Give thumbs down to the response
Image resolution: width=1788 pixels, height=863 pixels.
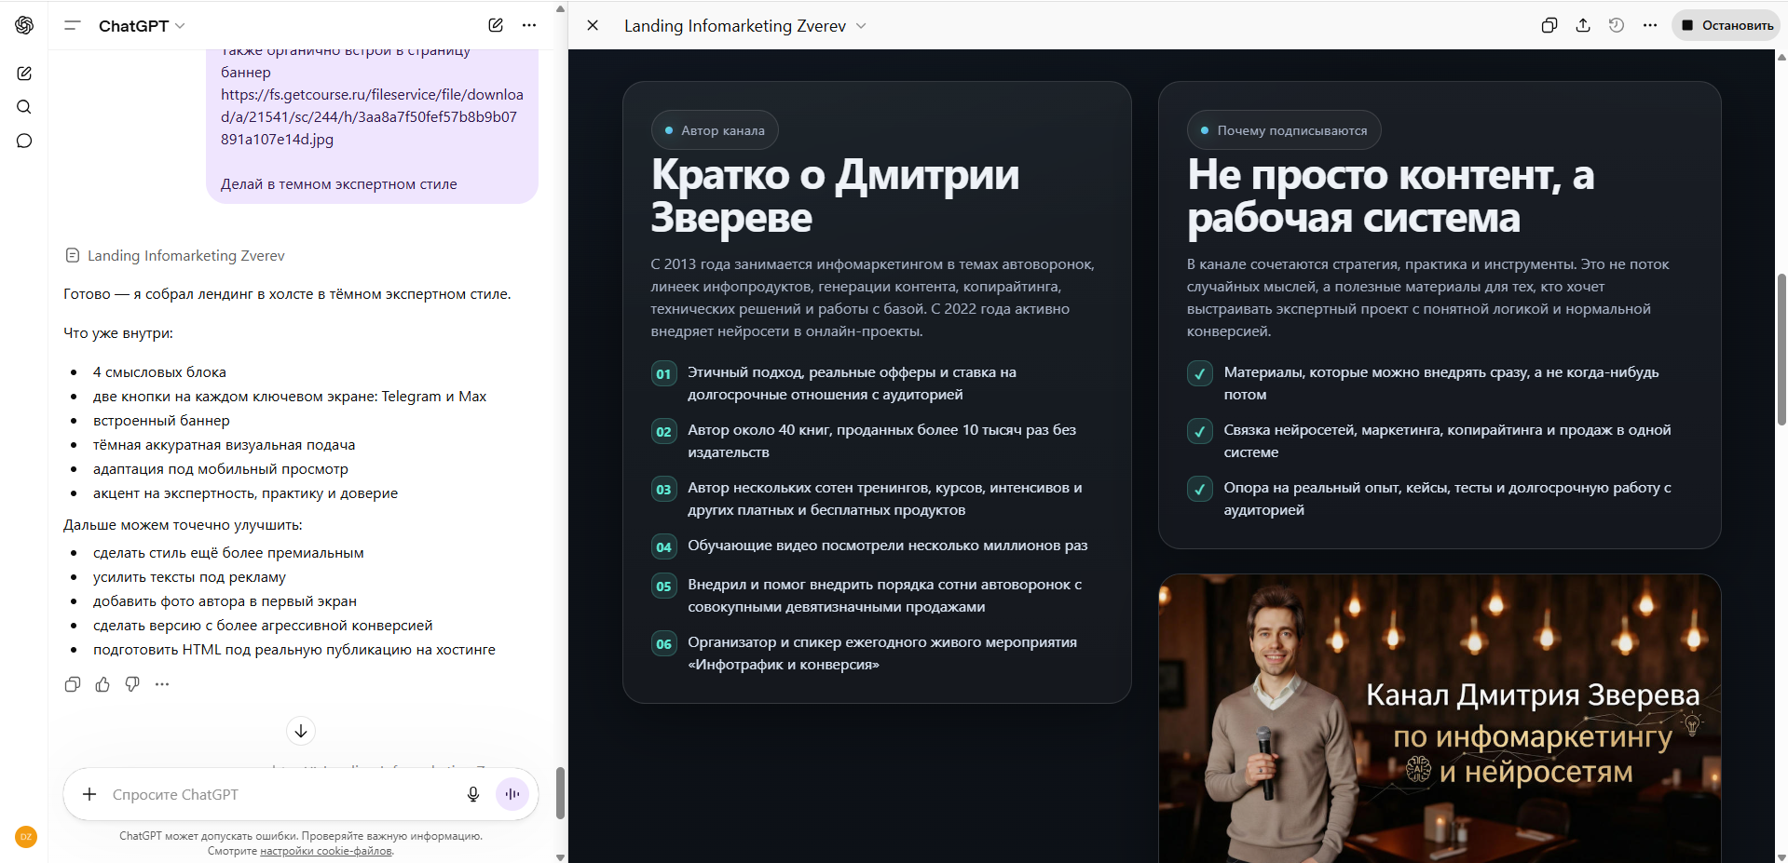pyautogui.click(x=131, y=684)
